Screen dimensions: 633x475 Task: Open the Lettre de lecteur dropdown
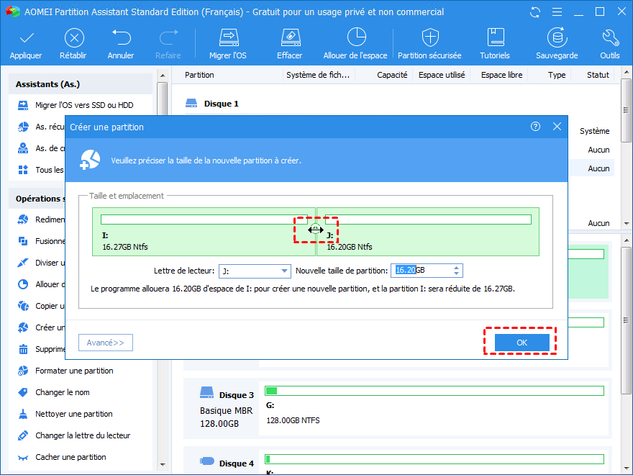coord(255,271)
